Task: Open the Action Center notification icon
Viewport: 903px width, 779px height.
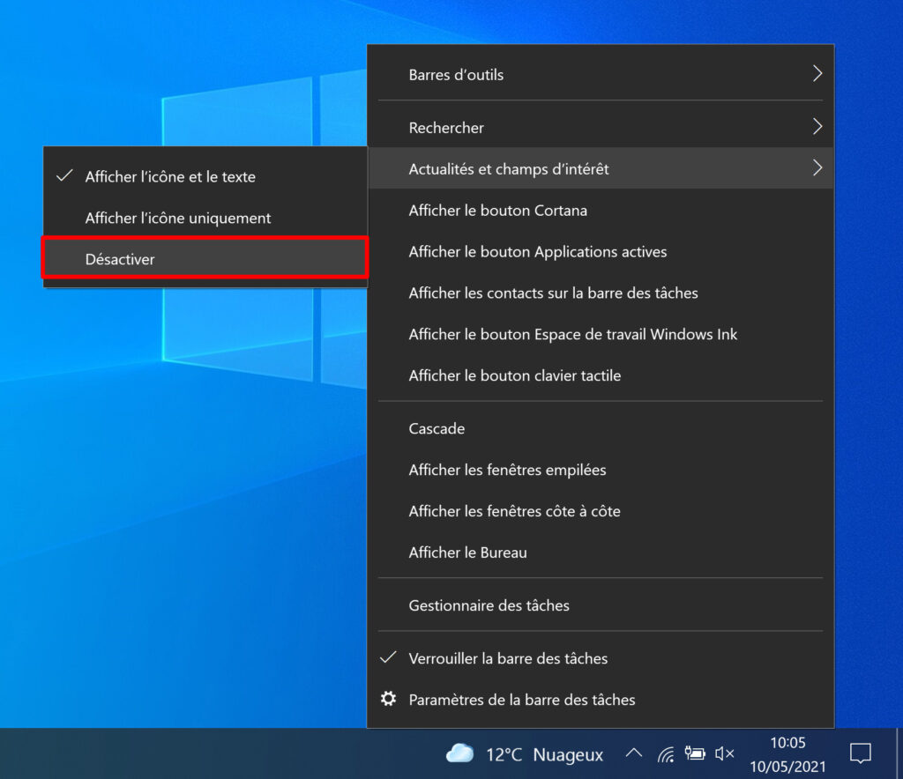Action: pos(861,753)
